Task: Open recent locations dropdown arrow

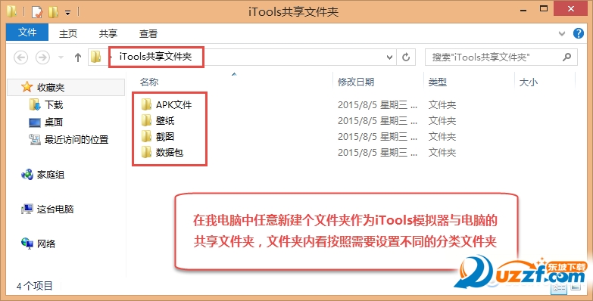Action: [x=61, y=57]
